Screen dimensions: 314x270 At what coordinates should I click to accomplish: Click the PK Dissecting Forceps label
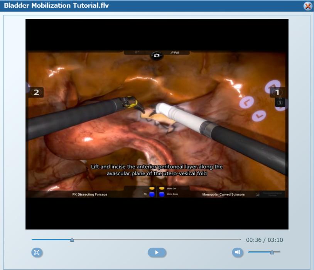point(90,194)
